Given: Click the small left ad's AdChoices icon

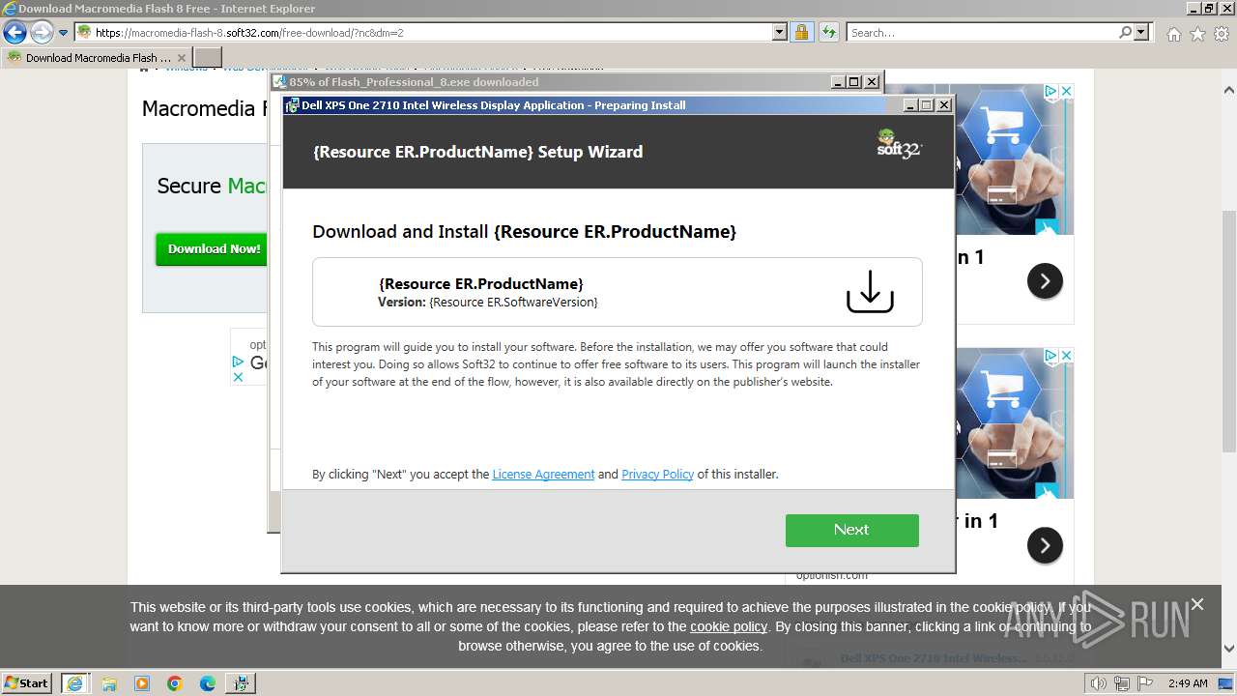Looking at the screenshot, I should pyautogui.click(x=238, y=362).
